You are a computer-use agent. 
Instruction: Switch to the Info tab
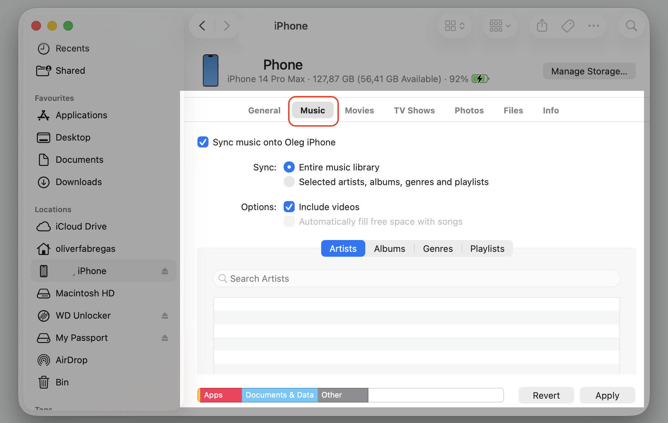pos(551,110)
